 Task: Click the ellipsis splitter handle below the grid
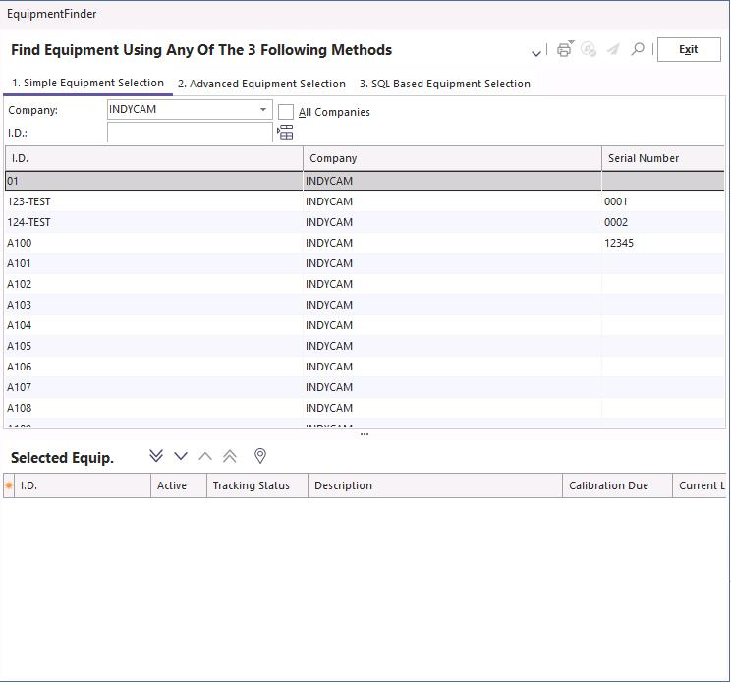coord(365,433)
